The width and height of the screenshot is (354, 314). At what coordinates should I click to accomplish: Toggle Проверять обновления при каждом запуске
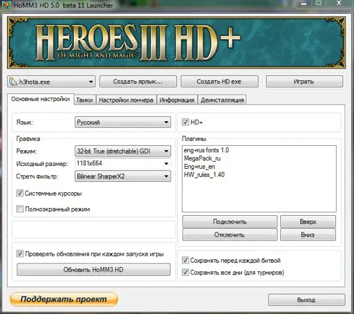coord(20,254)
